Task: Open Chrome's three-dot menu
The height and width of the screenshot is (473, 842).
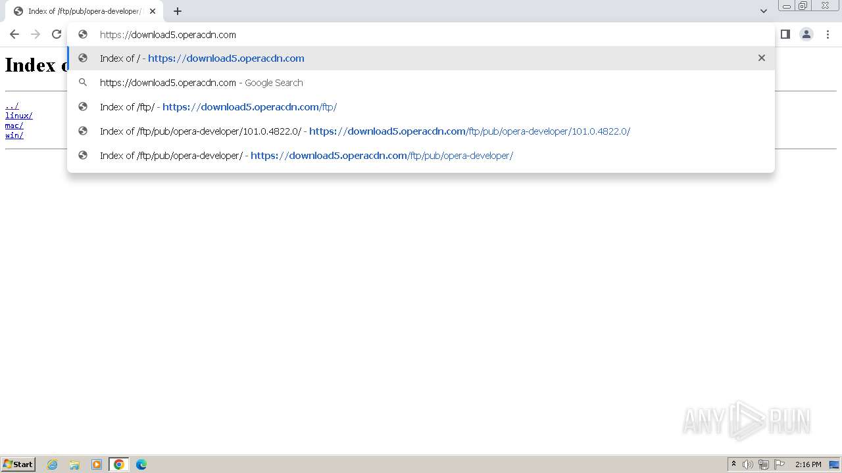Action: point(828,34)
